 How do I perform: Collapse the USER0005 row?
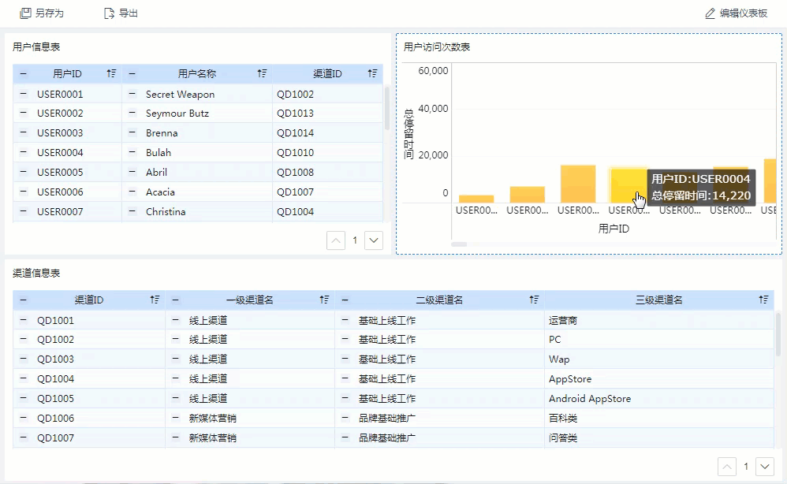tap(23, 172)
